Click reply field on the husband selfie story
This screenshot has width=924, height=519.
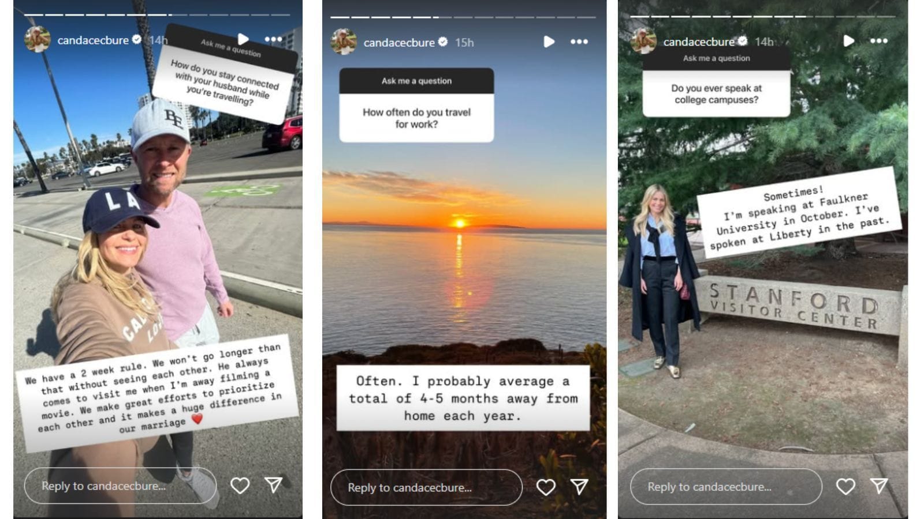(120, 486)
